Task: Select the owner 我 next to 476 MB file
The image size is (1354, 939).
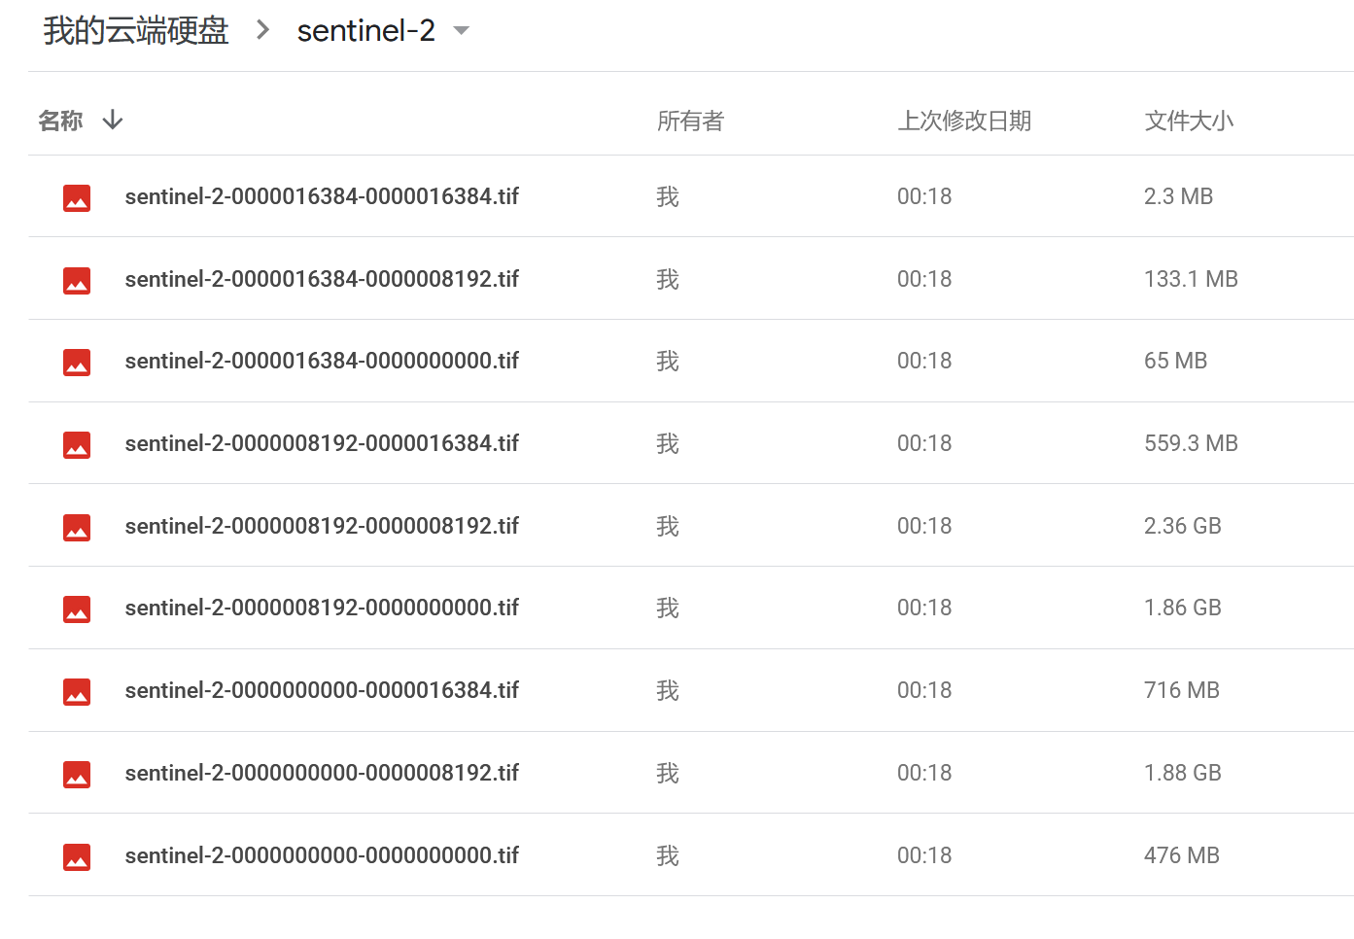Action: [x=668, y=855]
